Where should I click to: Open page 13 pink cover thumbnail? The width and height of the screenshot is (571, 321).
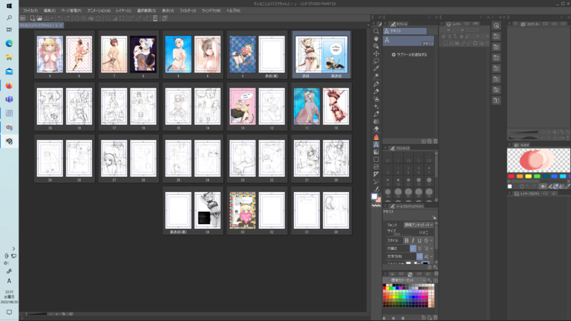(x=243, y=106)
